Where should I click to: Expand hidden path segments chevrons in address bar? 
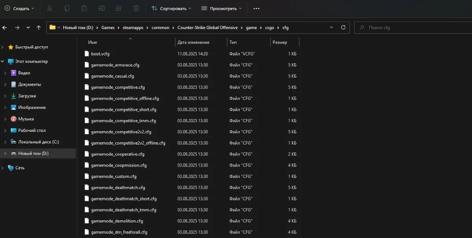59,27
